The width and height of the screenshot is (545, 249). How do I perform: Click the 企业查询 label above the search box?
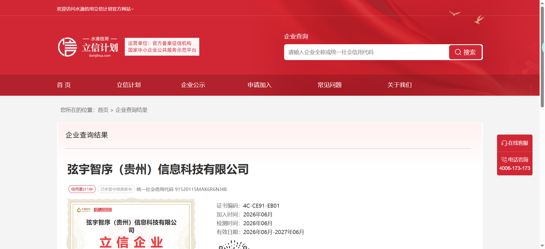pos(296,37)
